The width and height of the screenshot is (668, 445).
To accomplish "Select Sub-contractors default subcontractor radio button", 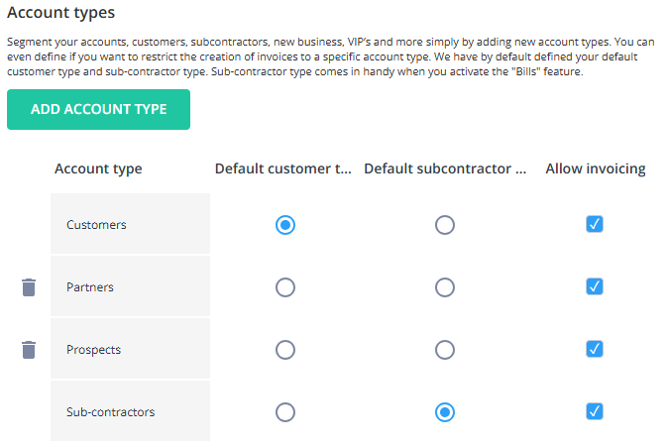I will pyautogui.click(x=445, y=412).
